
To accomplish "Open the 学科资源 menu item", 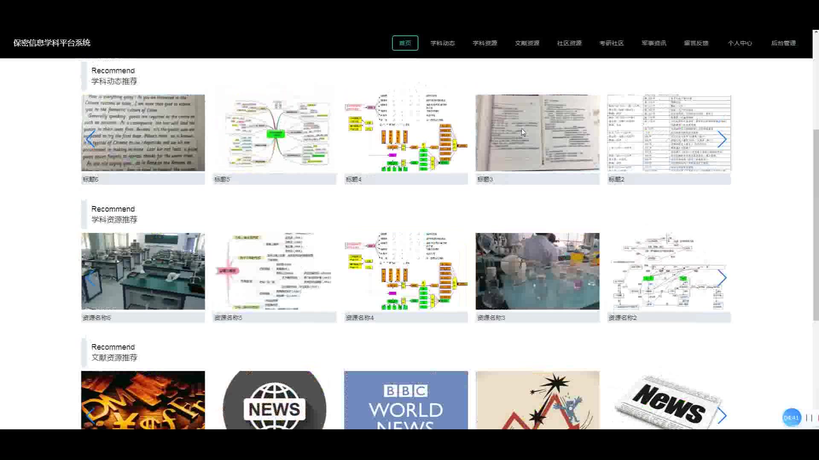I will click(485, 43).
